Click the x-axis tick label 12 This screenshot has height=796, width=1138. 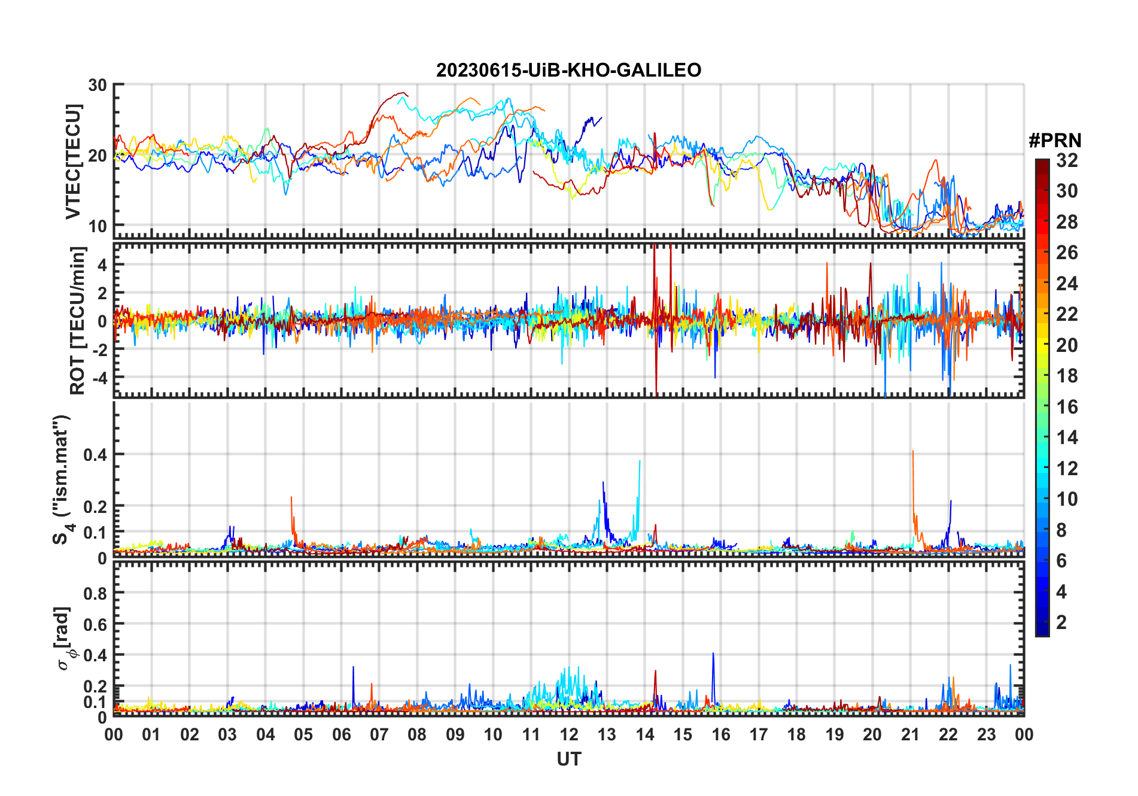click(568, 734)
